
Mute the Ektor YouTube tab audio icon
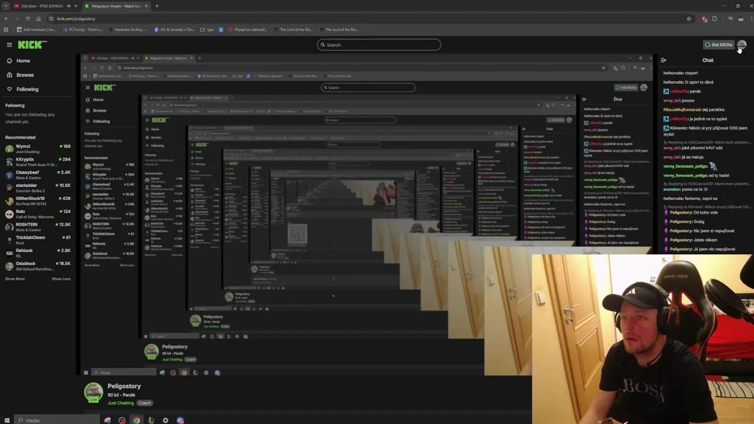click(x=68, y=6)
